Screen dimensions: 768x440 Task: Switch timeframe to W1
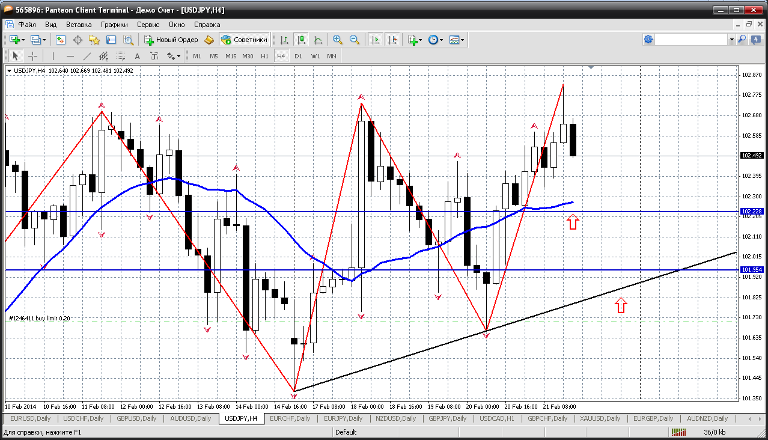pos(315,56)
